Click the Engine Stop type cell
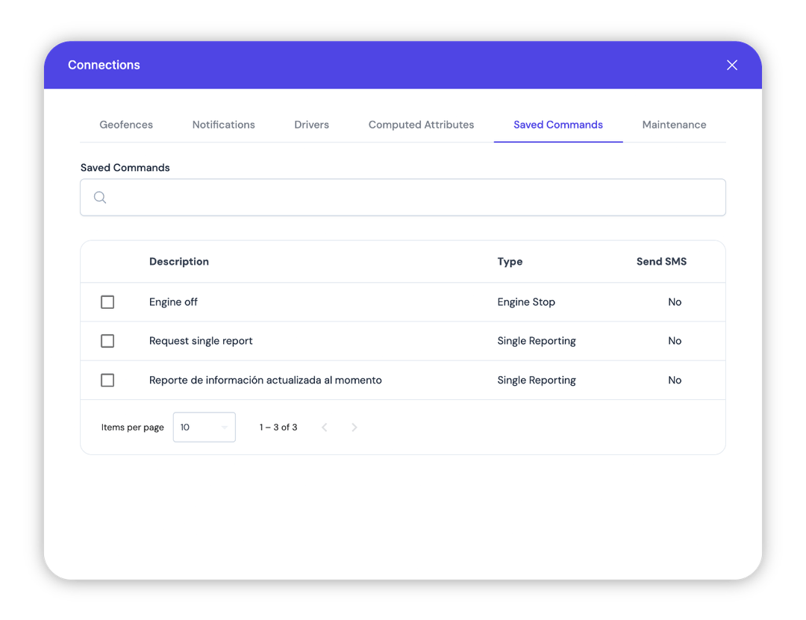 click(x=526, y=302)
